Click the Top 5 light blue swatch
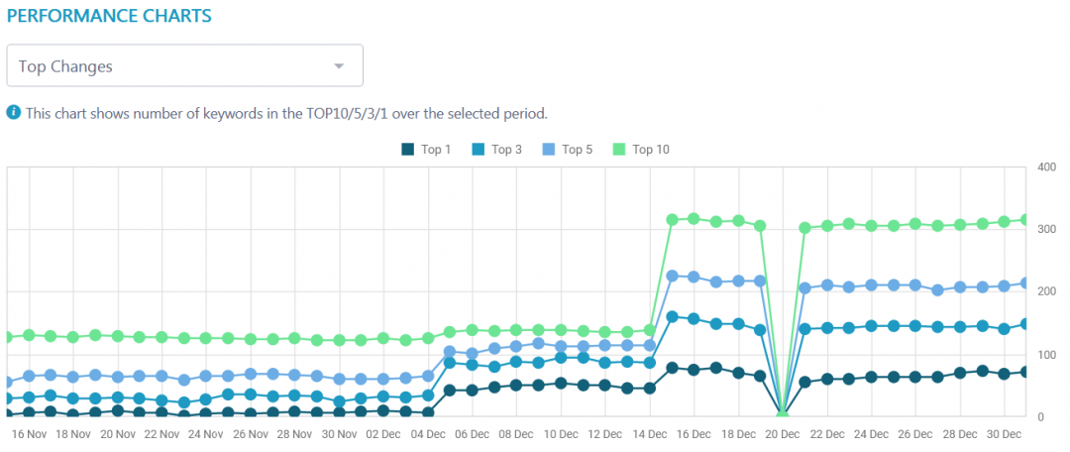This screenshot has width=1070, height=452. [549, 150]
